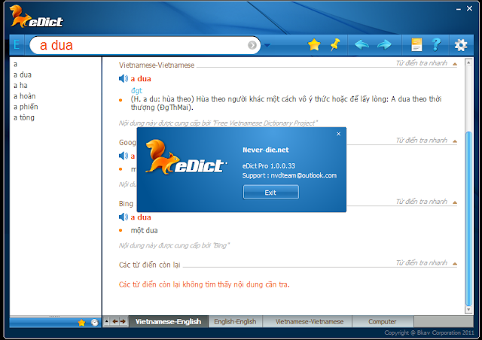Screen dimensions: 482x340
Task: Open help via the question mark icon
Action: coord(436,45)
